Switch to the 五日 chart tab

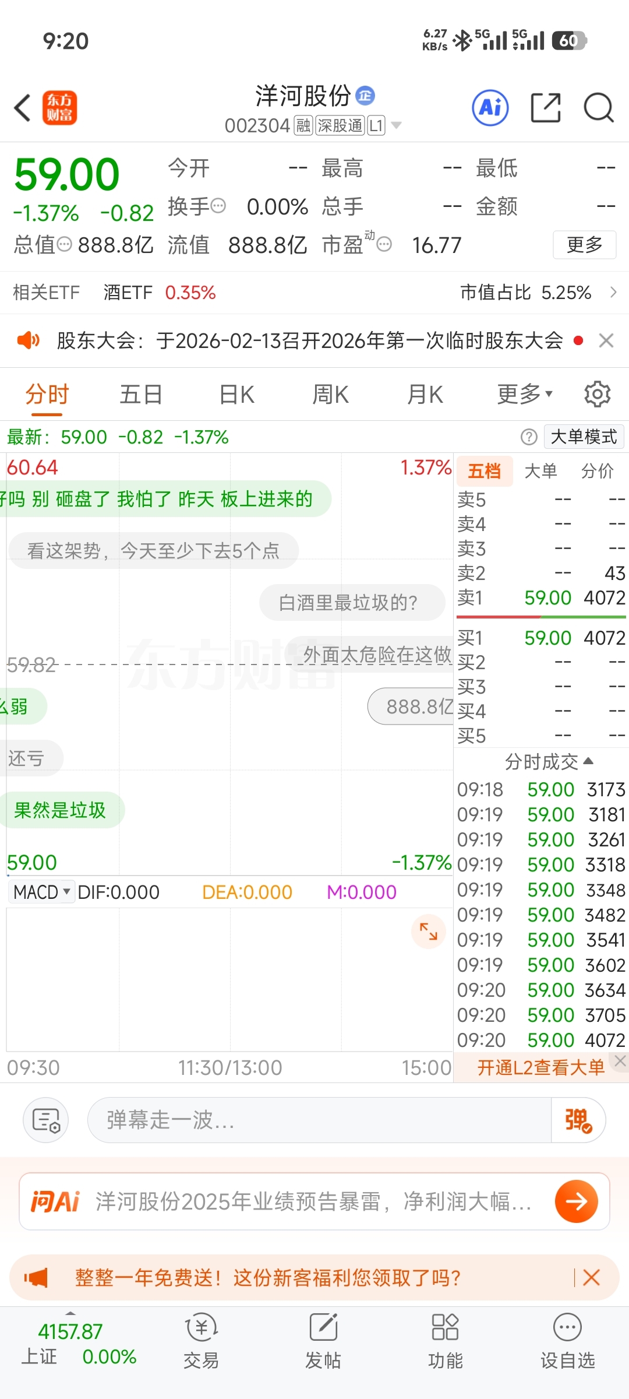click(x=141, y=395)
